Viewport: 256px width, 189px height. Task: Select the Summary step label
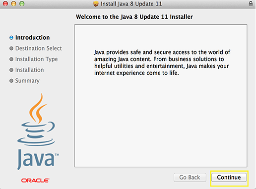27,81
